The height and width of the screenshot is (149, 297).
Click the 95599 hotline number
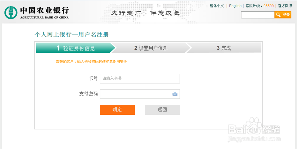[x=268, y=6]
